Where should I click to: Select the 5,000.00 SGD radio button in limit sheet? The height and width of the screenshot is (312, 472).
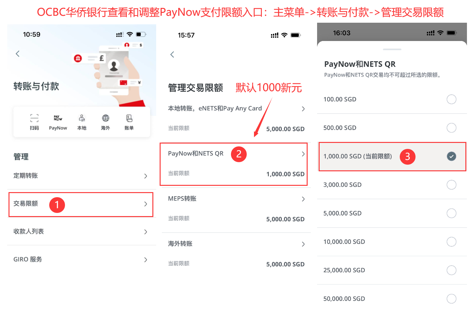tap(451, 213)
